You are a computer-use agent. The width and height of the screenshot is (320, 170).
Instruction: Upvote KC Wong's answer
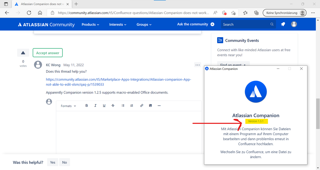click(x=23, y=53)
